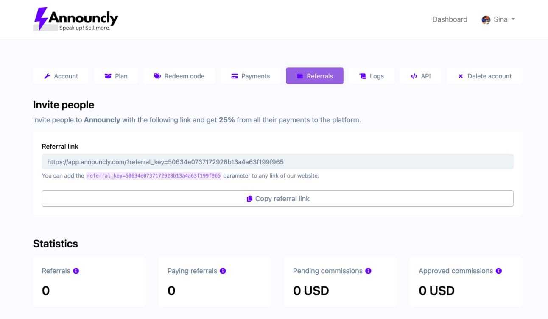Click the tags icon beside Redeem code
The image size is (548, 319).
(x=157, y=76)
